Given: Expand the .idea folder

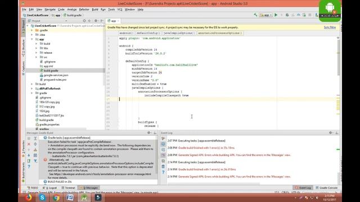Looking at the screenshot, I should coord(32,35).
